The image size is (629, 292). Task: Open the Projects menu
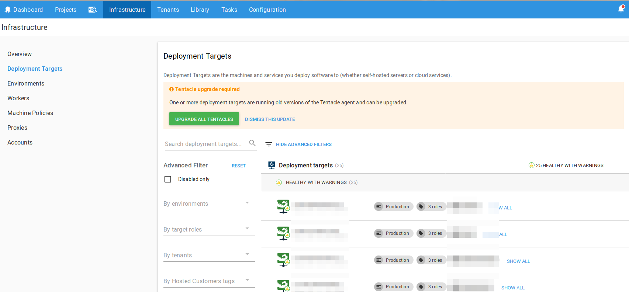coord(66,10)
